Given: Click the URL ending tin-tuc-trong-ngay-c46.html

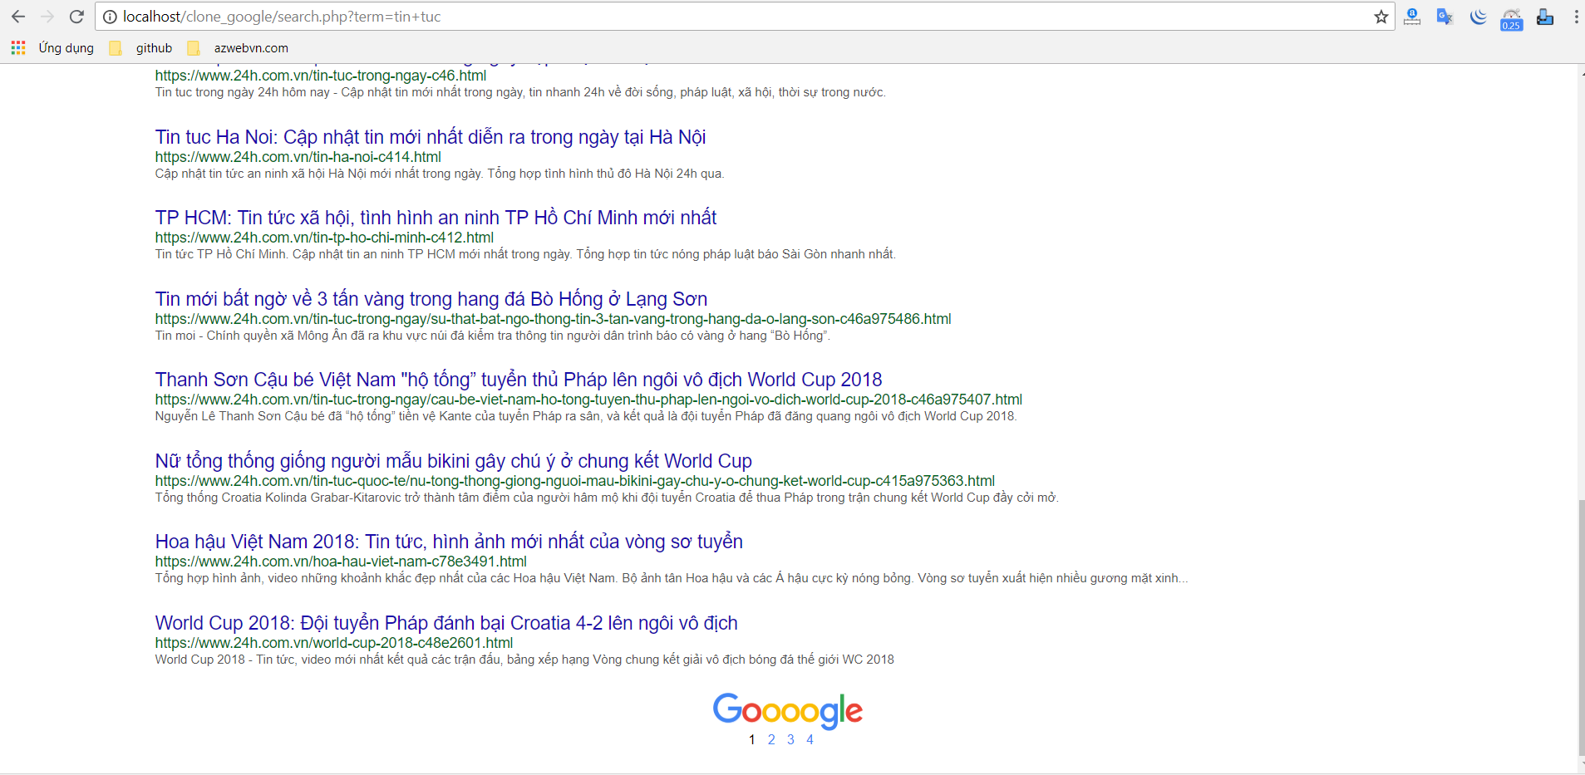Looking at the screenshot, I should coord(321,76).
